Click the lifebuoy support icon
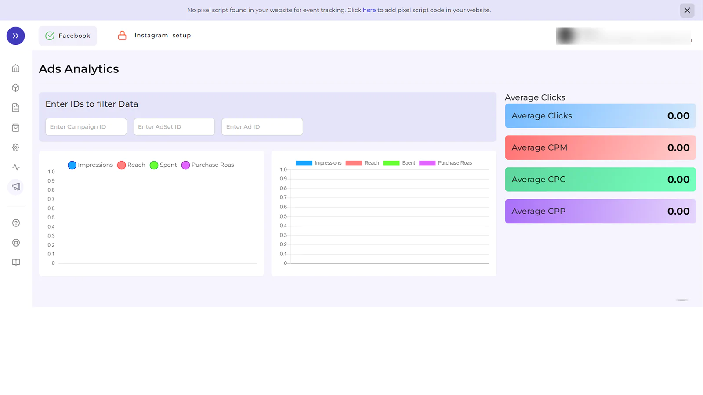Viewport: 703px width, 395px height. coord(16,243)
